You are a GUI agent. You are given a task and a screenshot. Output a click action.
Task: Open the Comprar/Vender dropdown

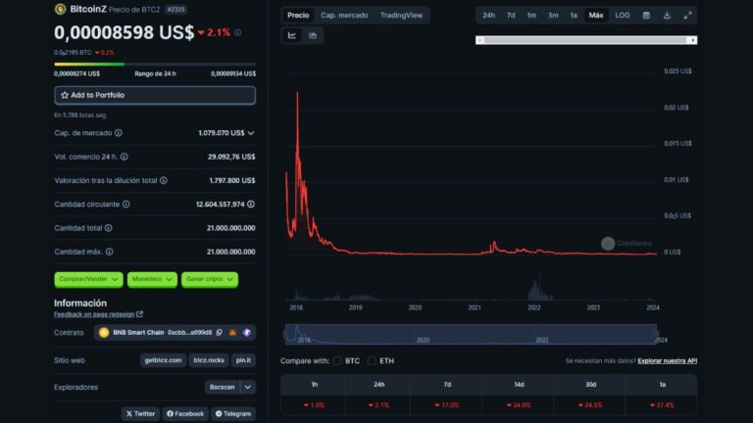88,279
